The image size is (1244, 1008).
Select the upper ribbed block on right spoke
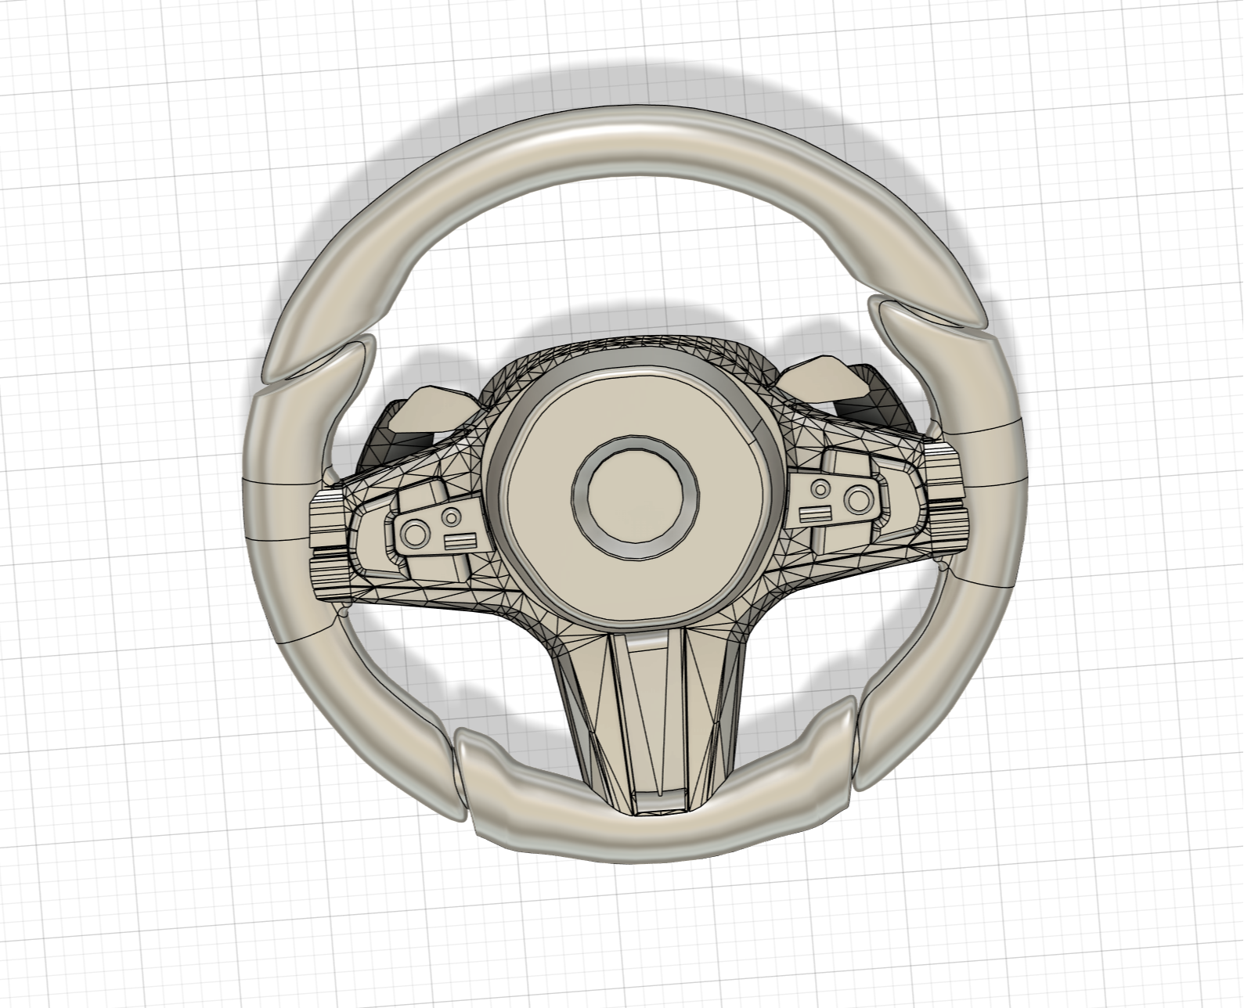946,471
